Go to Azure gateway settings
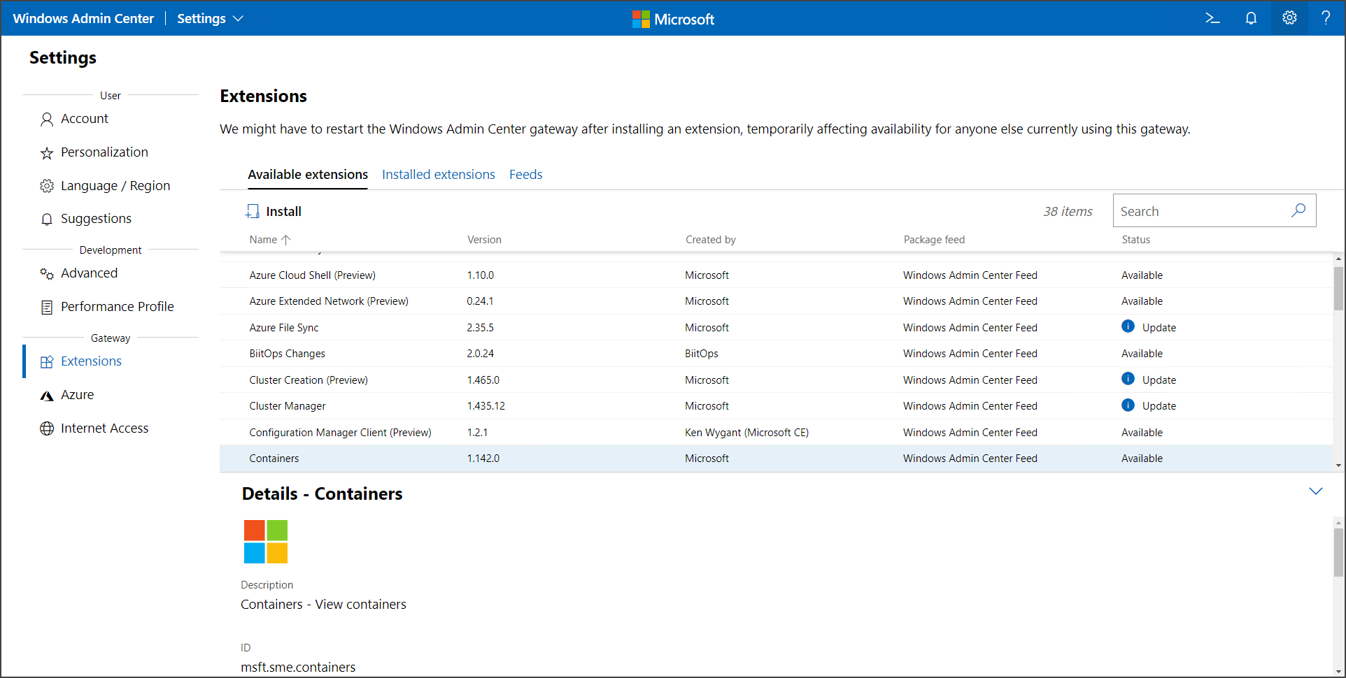Image resolution: width=1346 pixels, height=678 pixels. pyautogui.click(x=77, y=395)
